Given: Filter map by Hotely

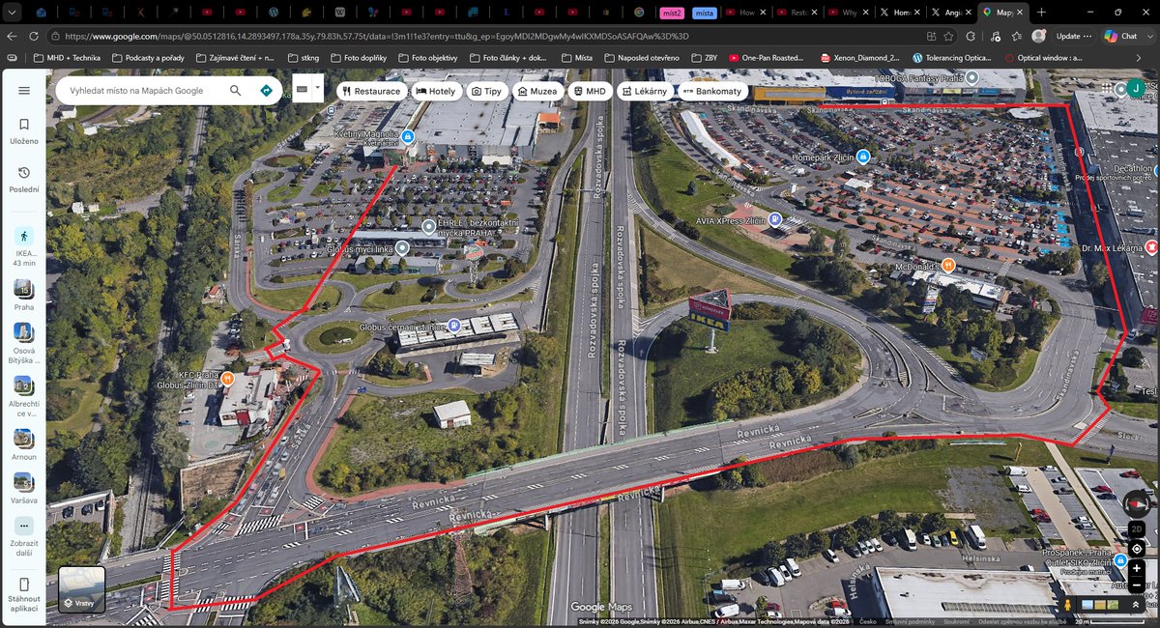Looking at the screenshot, I should click(x=436, y=91).
